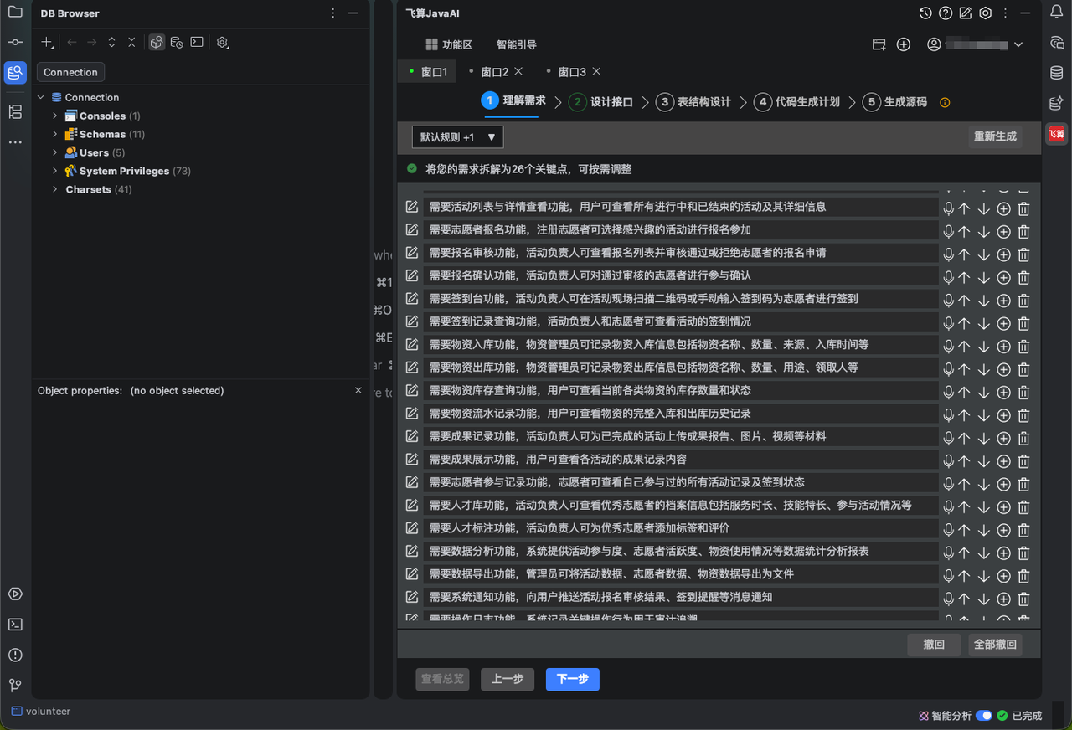
Task: Click the object search icon in DB Browser
Action: coord(157,42)
